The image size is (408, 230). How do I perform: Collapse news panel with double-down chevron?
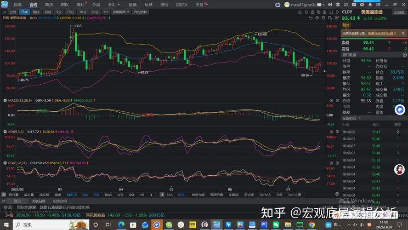coord(4,201)
